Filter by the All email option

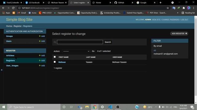click(155, 50)
